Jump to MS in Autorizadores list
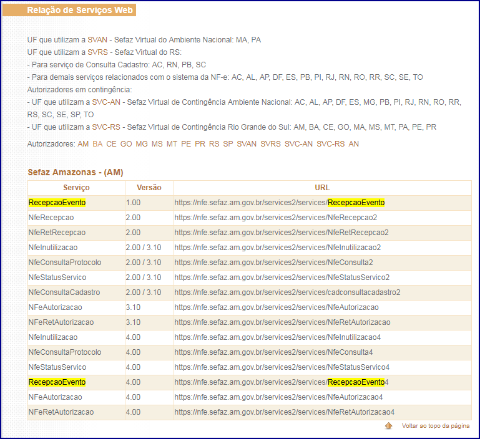This screenshot has width=480, height=439. point(157,144)
